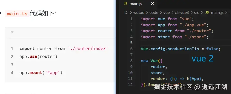
Task: Click the main.ts inline code label
Action: point(17,14)
